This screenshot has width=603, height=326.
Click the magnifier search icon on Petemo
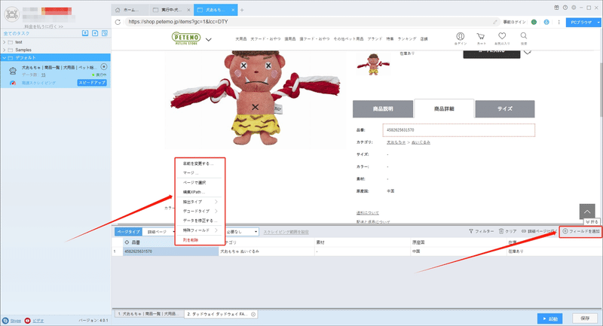coord(523,35)
